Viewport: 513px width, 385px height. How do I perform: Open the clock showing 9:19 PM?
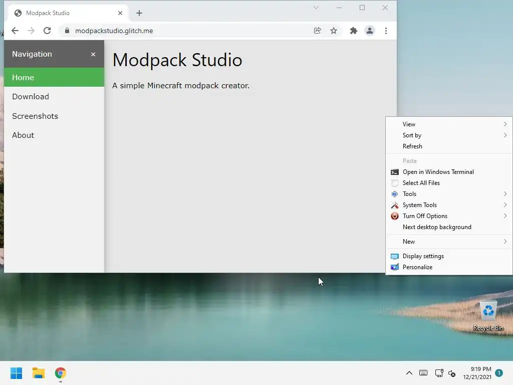click(477, 373)
